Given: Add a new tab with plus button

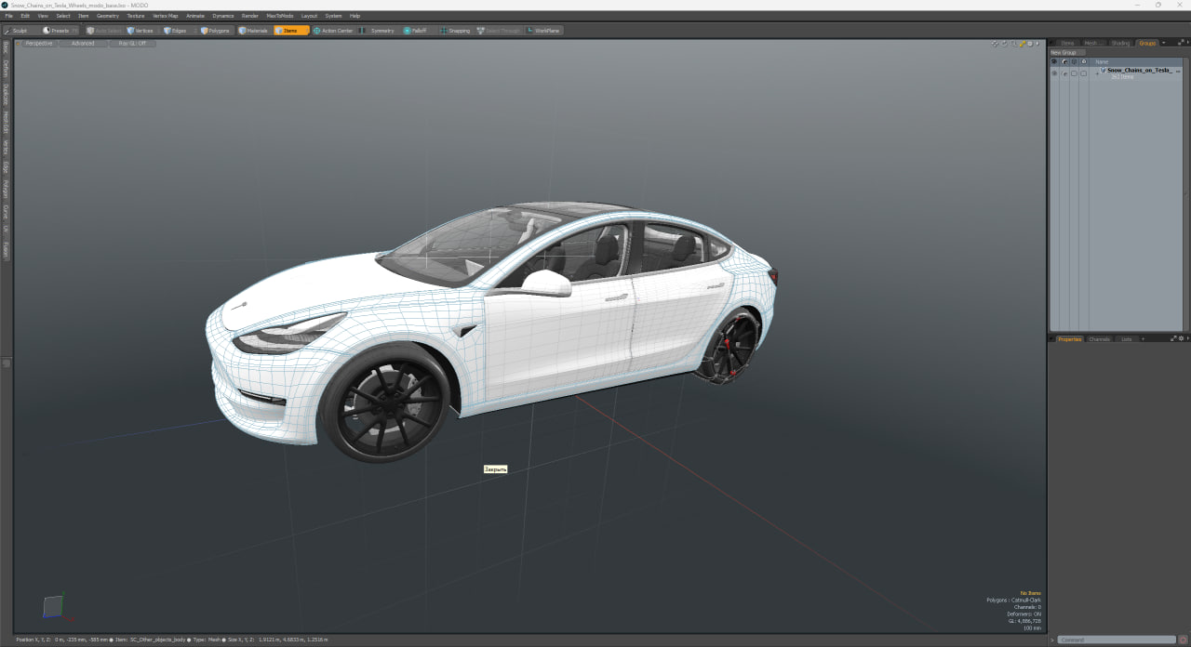Looking at the screenshot, I should [1144, 339].
